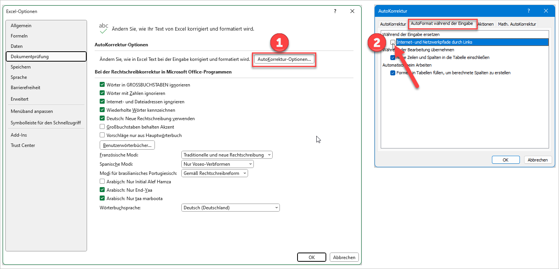Open the Französische Modi dropdown
This screenshot has height=269, width=559.
point(227,155)
